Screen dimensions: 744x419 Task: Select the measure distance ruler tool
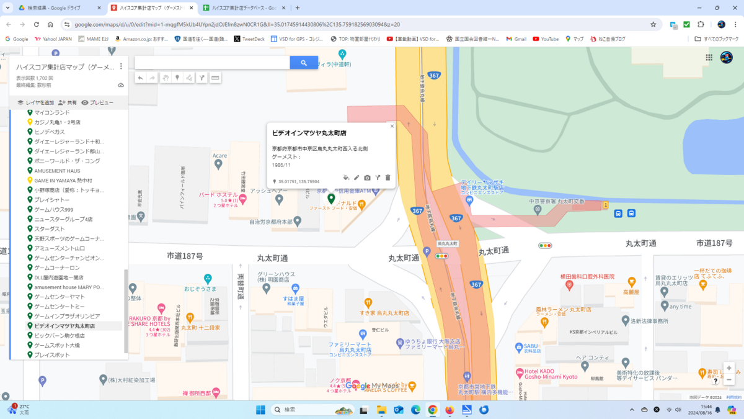click(x=215, y=78)
